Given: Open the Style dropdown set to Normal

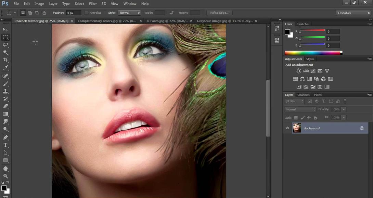Looking at the screenshot, I should coord(129,13).
